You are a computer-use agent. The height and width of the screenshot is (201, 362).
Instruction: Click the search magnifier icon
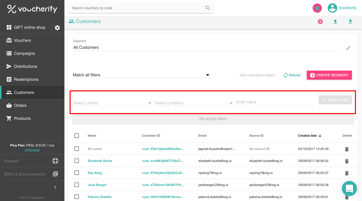click(x=207, y=8)
